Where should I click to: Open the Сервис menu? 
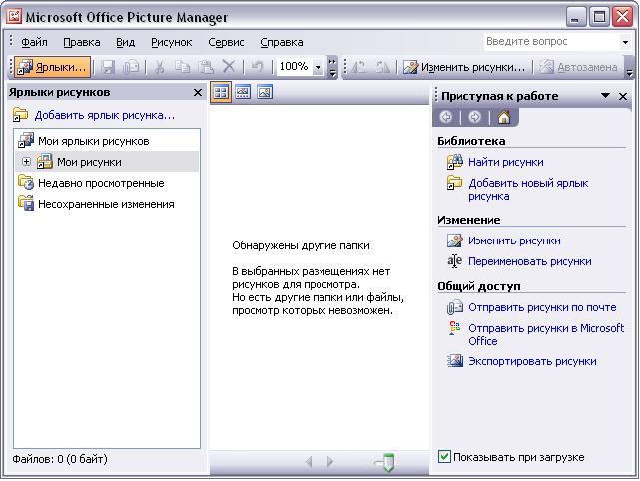[x=226, y=42]
